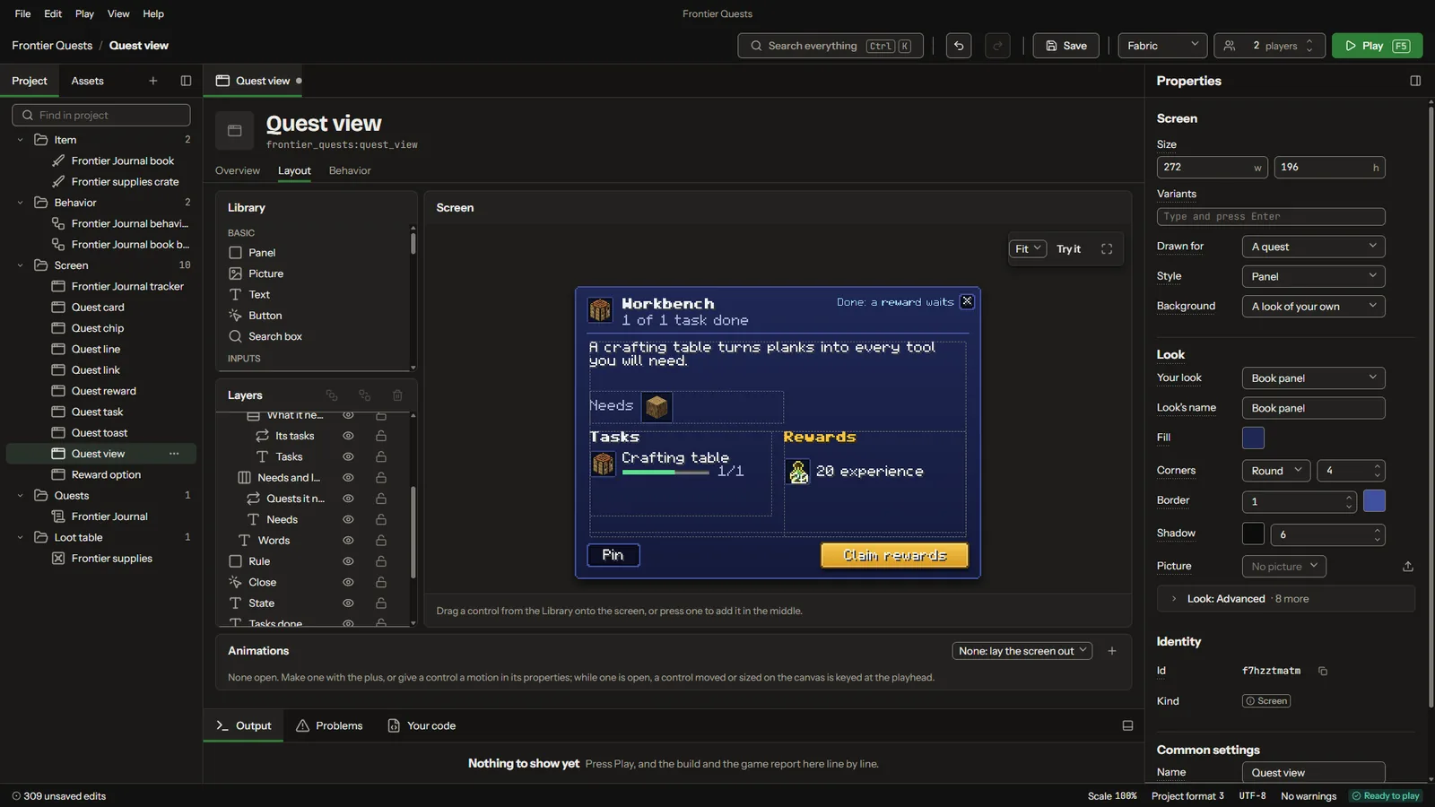Image resolution: width=1435 pixels, height=807 pixels.
Task: Collapse the Screen folder in project tree
Action: 20,265
